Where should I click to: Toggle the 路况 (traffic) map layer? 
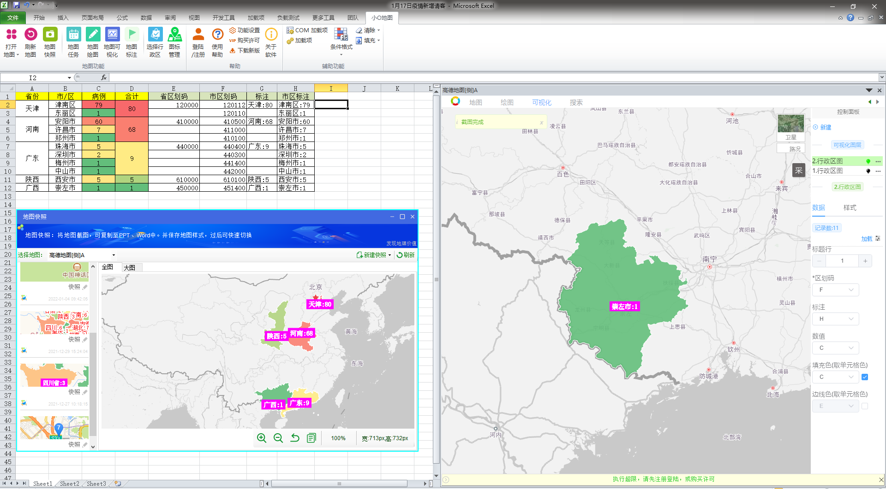(791, 148)
